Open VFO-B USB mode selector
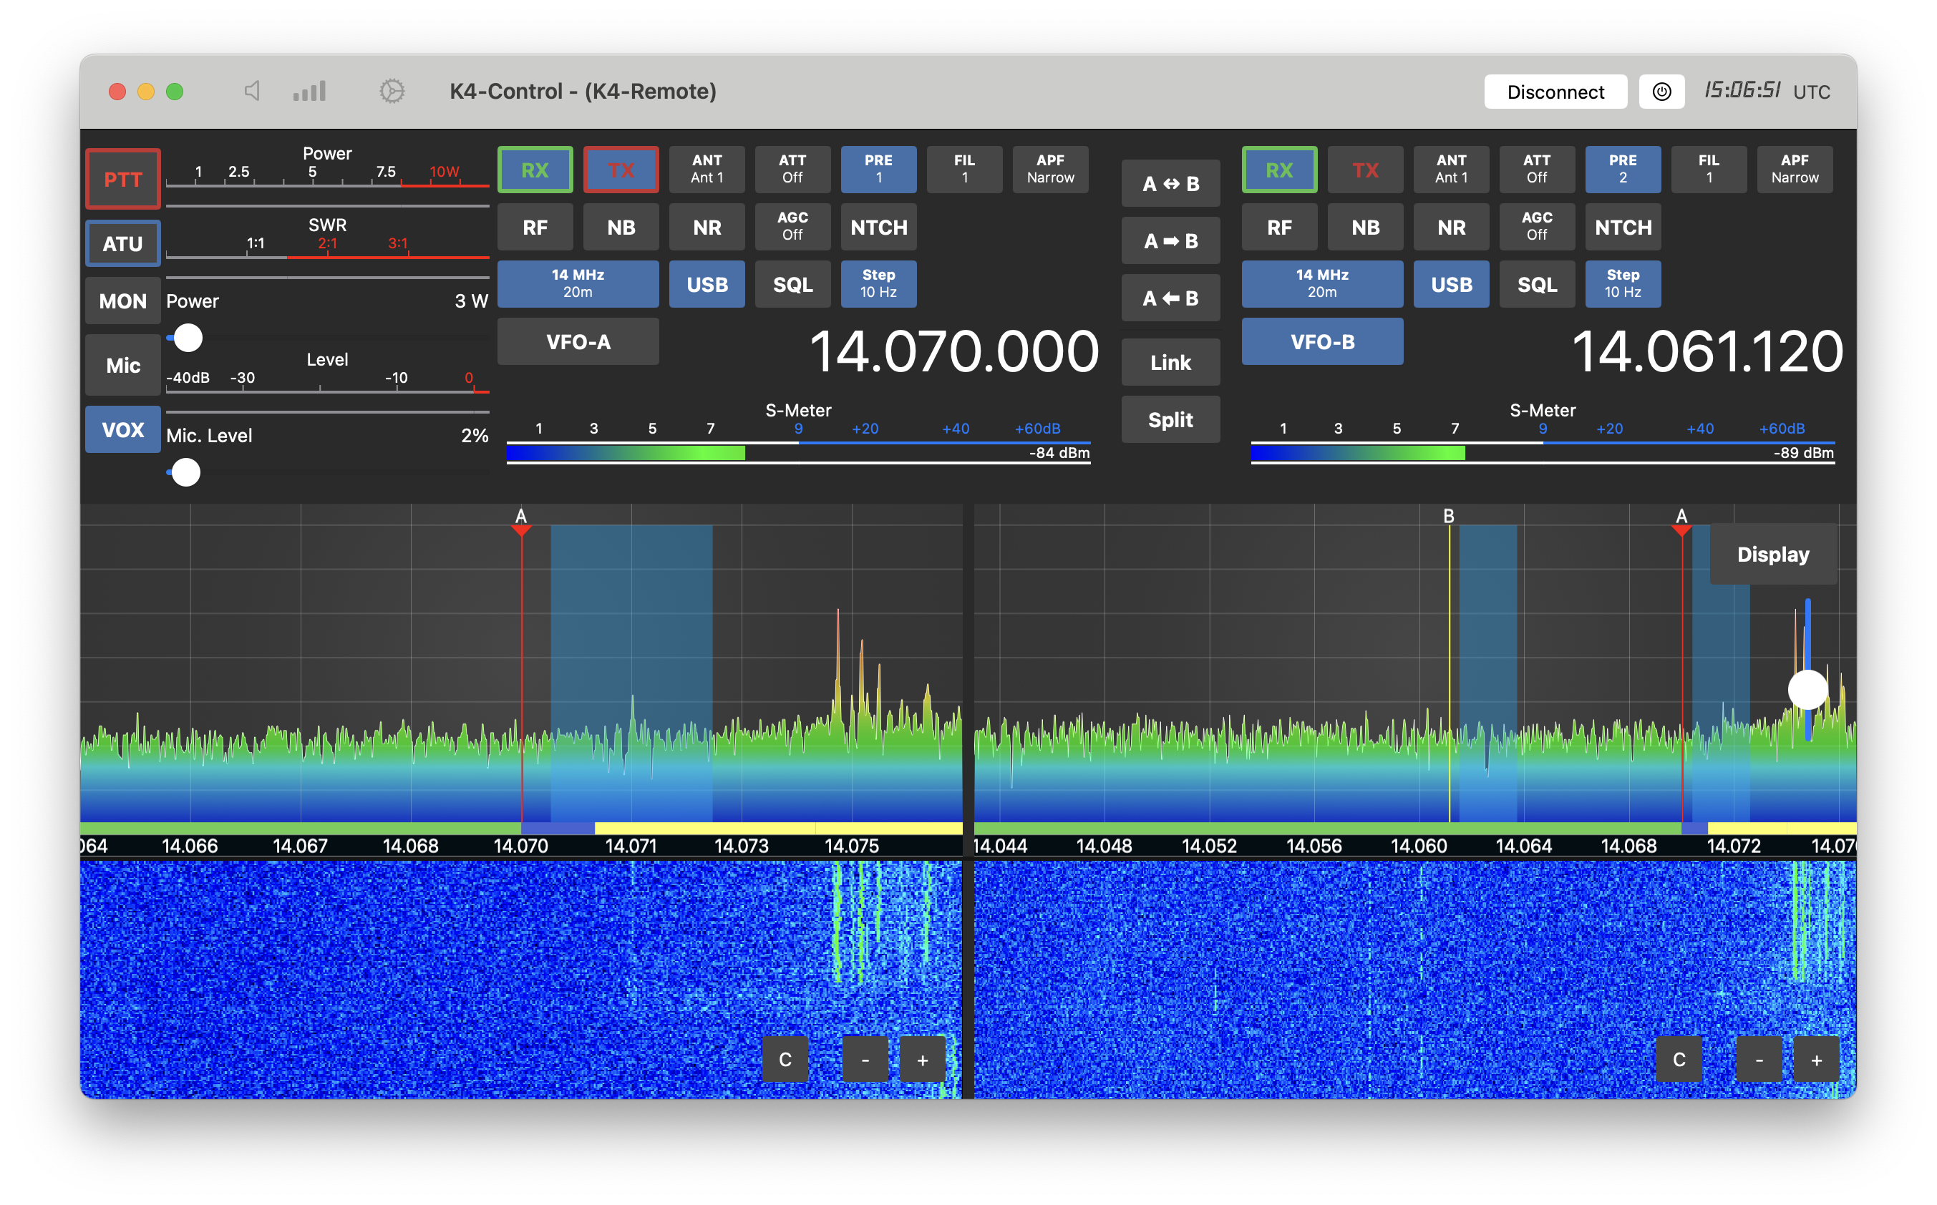The image size is (1937, 1205). tap(1452, 283)
